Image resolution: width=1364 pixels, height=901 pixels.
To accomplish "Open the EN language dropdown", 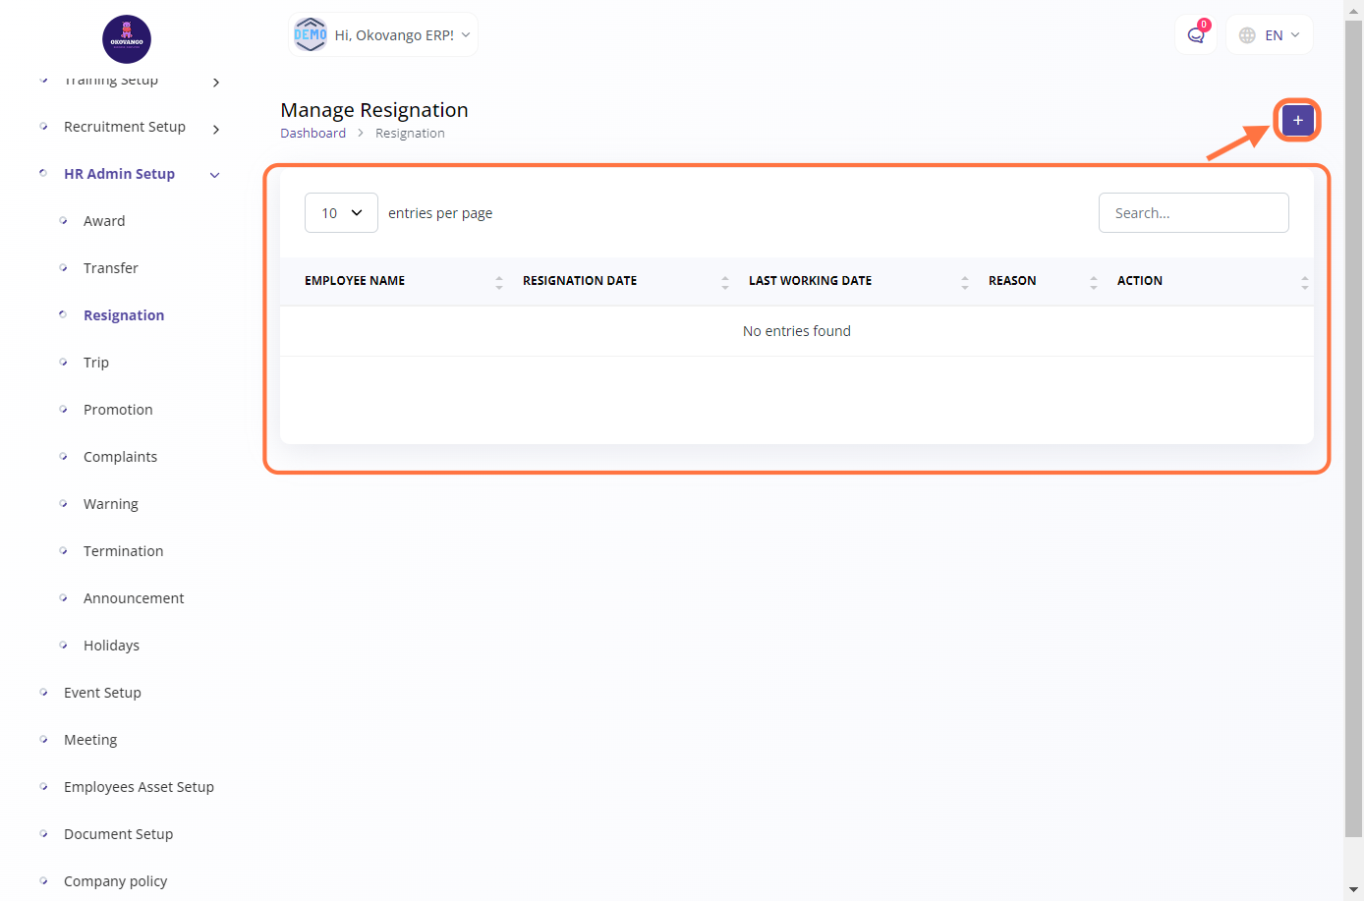I will tap(1270, 35).
